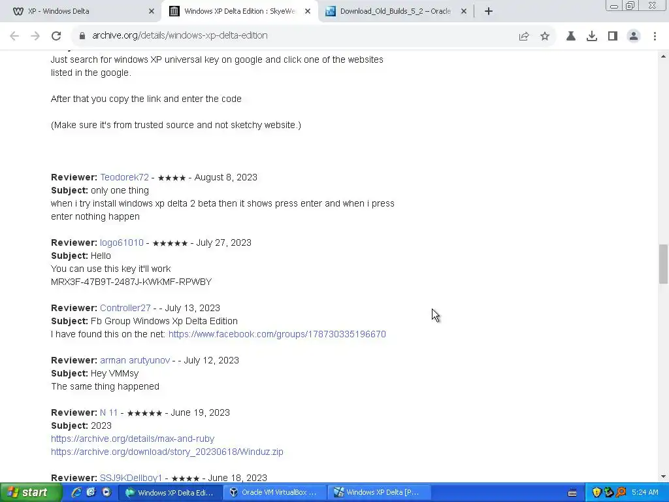
Task: Open the Winduz.zip download link
Action: point(167,452)
